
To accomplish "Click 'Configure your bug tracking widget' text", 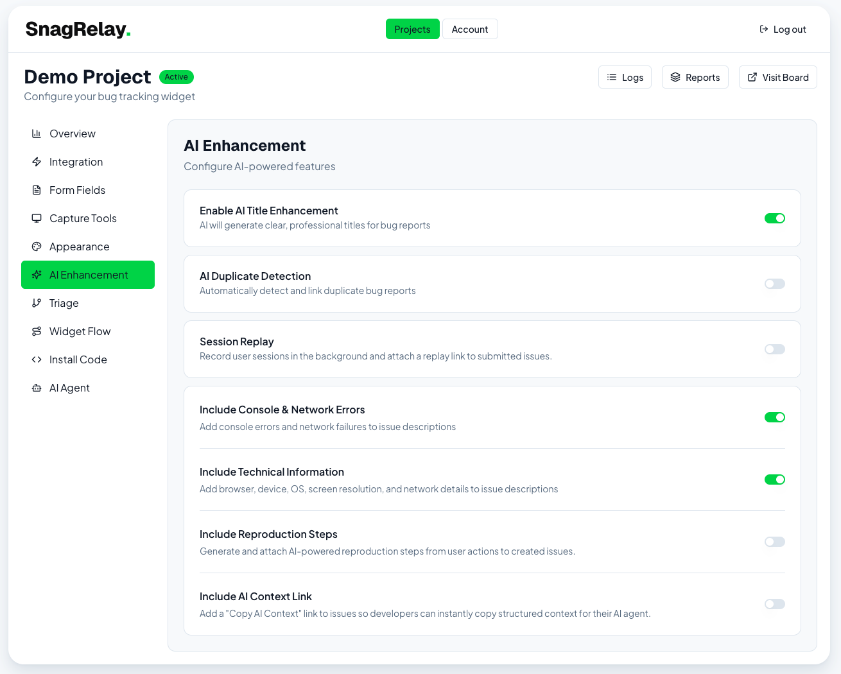I will pyautogui.click(x=109, y=96).
